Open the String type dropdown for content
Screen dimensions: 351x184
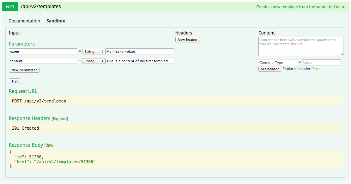tap(94, 61)
